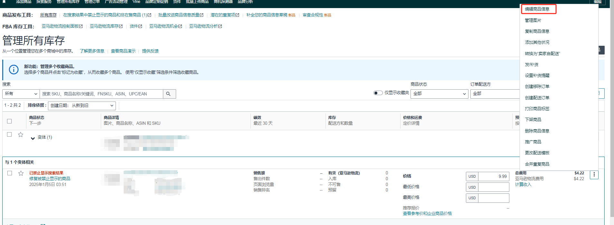This screenshot has height=225, width=614.
Task: Star the suppressed listing as favorite
Action: [21, 173]
